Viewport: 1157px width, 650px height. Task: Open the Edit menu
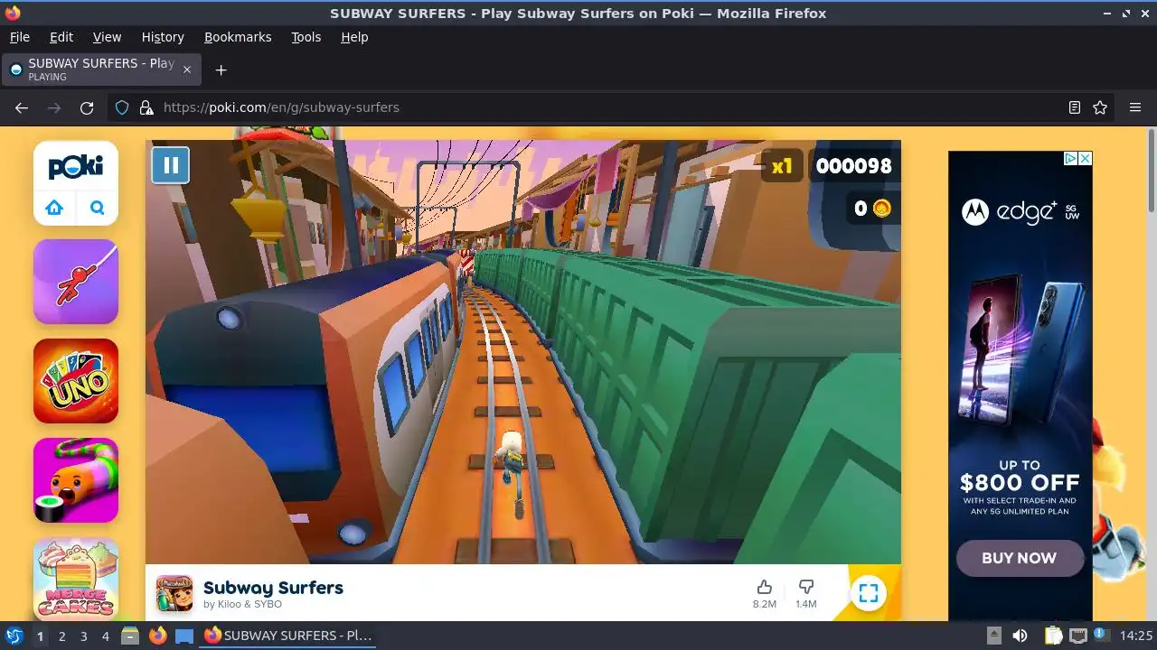[x=61, y=37]
